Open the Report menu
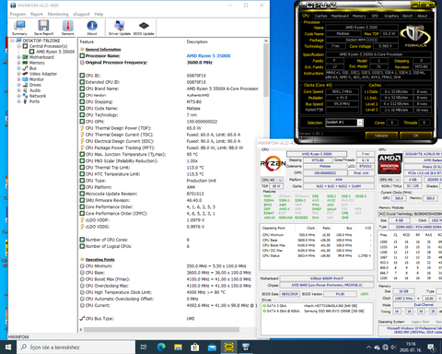 (37, 14)
